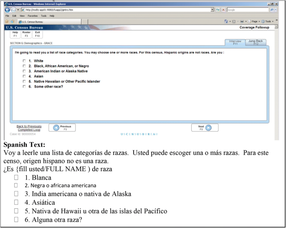Click the Print icon in command bar
The image size is (286, 228).
(241, 21)
